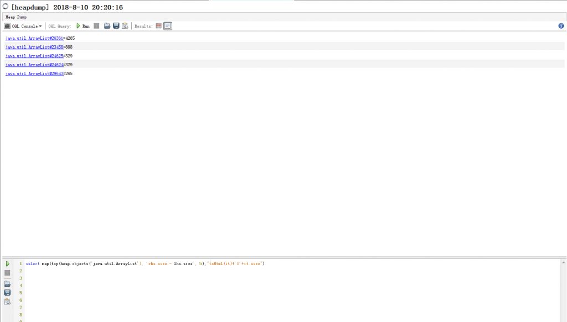Toggle Results HTML view button
The height and width of the screenshot is (322, 567).
point(168,26)
